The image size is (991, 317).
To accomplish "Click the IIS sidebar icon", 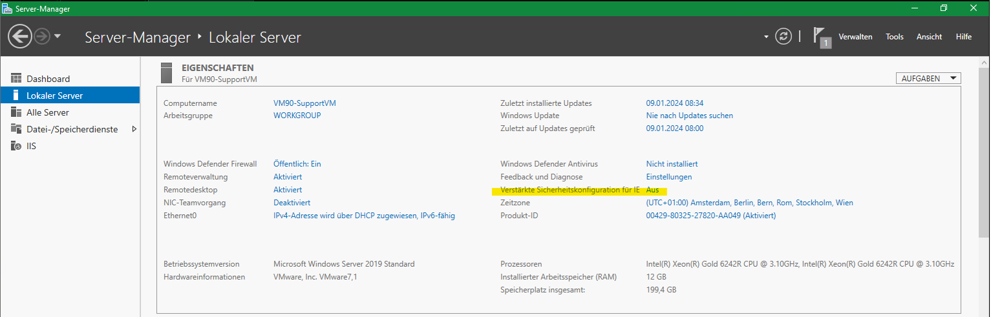I will click(16, 146).
